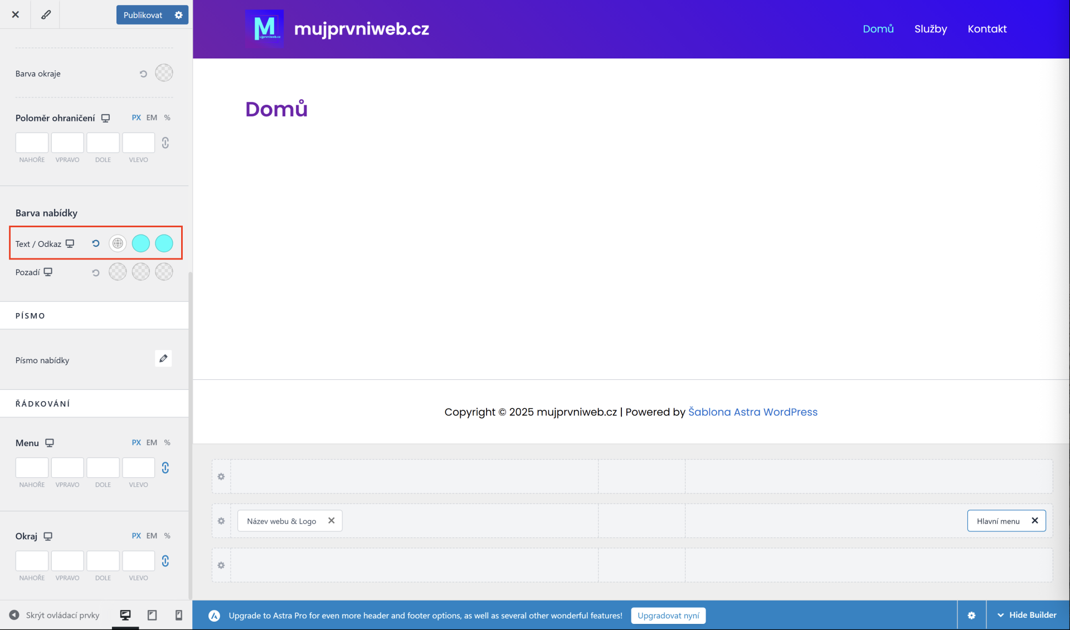Close the customizer with X icon
1070x630 pixels.
coord(16,14)
